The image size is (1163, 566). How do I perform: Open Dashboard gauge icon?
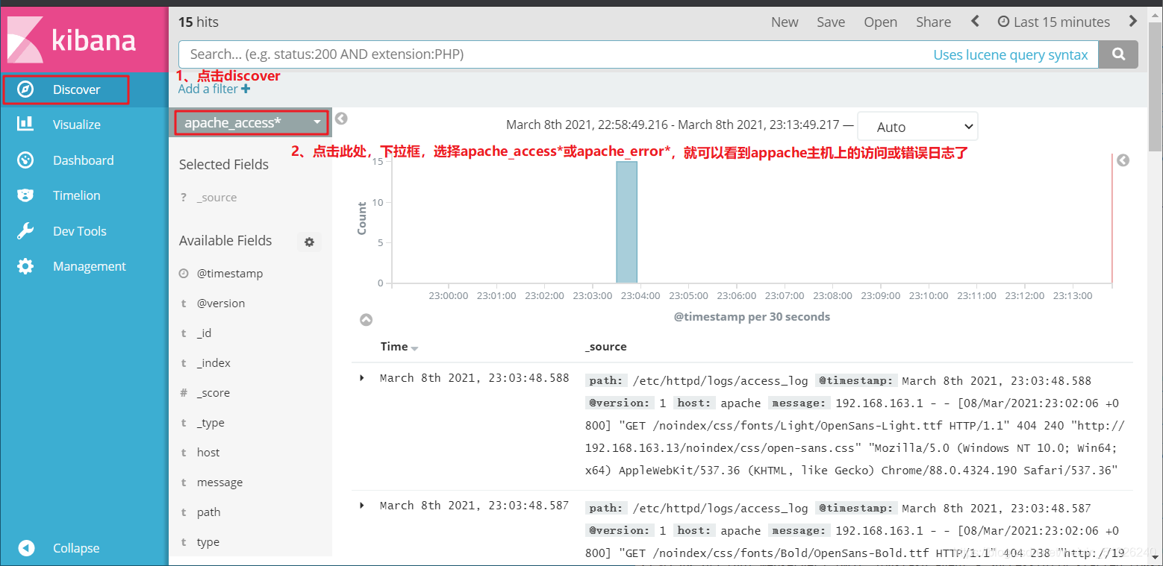point(25,160)
